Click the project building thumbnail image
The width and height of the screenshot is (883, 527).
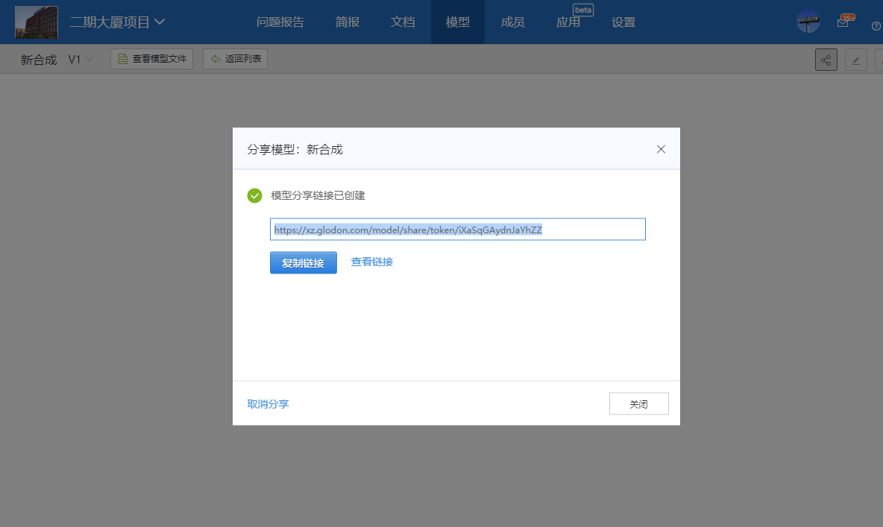(x=37, y=22)
